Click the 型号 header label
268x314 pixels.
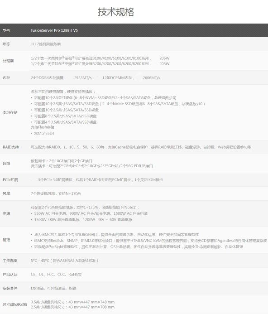(6, 30)
